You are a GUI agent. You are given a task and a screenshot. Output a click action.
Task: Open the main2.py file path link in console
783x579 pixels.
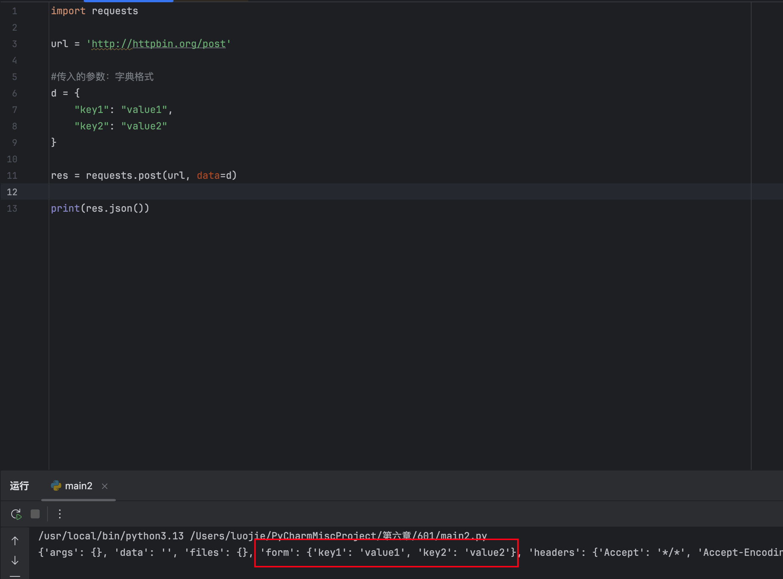(x=338, y=536)
